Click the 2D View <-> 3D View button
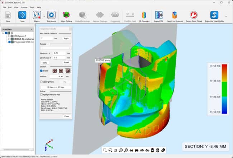233x158 pixels. (56, 87)
